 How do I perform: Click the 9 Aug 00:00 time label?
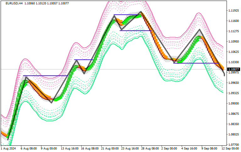[x=49, y=149]
